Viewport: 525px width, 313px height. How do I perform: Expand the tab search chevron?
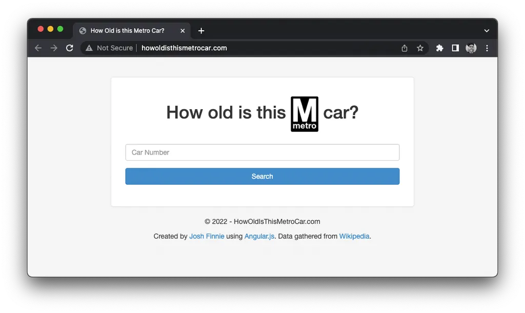click(487, 31)
